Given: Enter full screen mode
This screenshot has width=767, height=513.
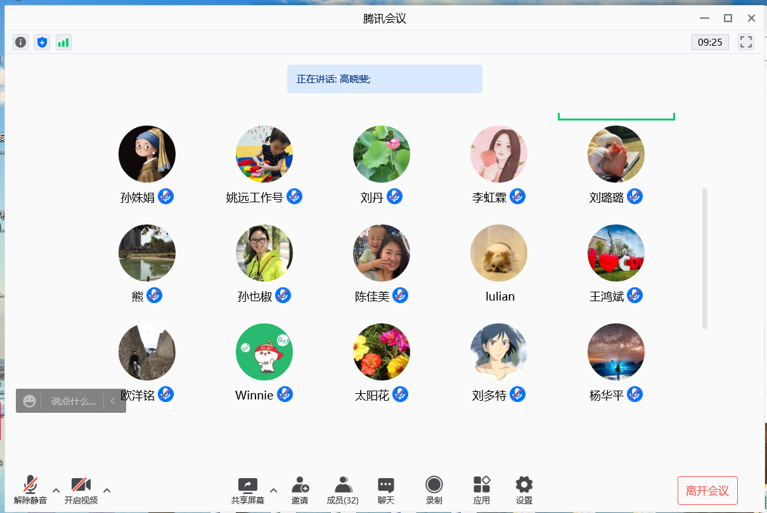Looking at the screenshot, I should coord(746,42).
